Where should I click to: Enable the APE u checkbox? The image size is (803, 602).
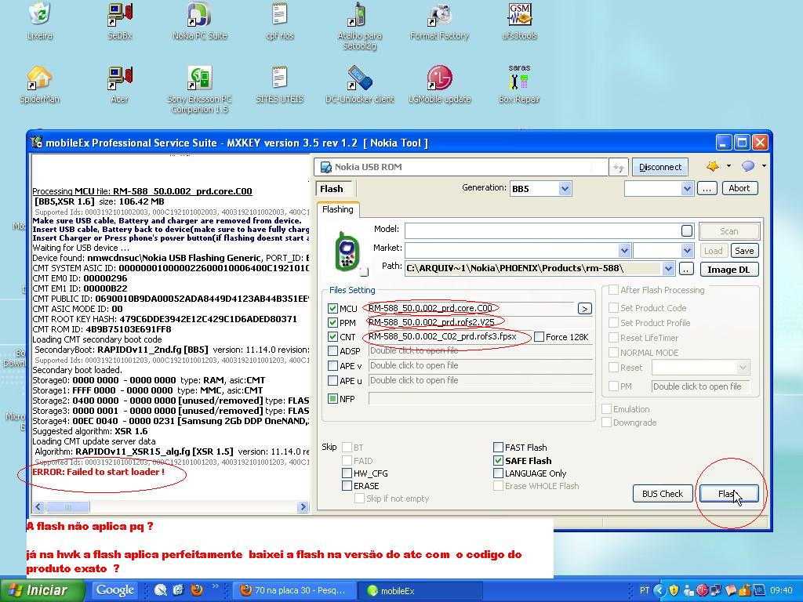click(x=332, y=381)
